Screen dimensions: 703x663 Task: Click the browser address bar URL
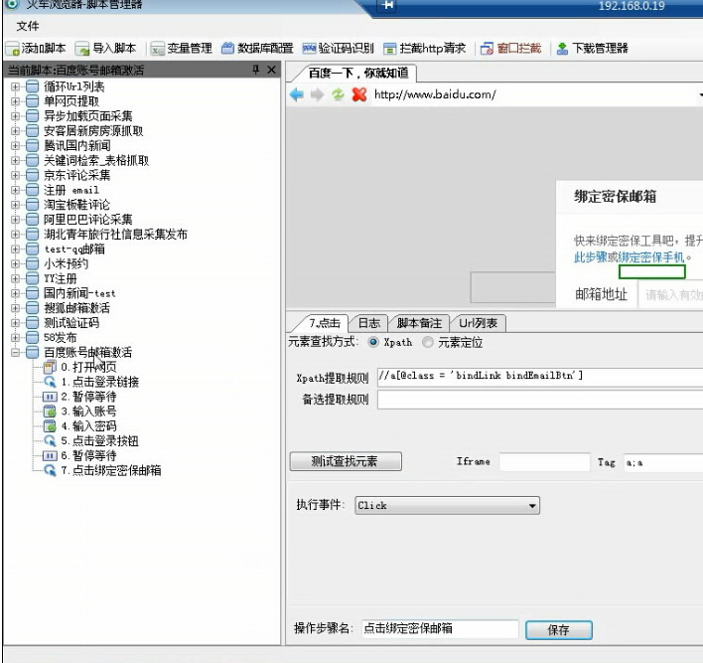click(x=435, y=94)
